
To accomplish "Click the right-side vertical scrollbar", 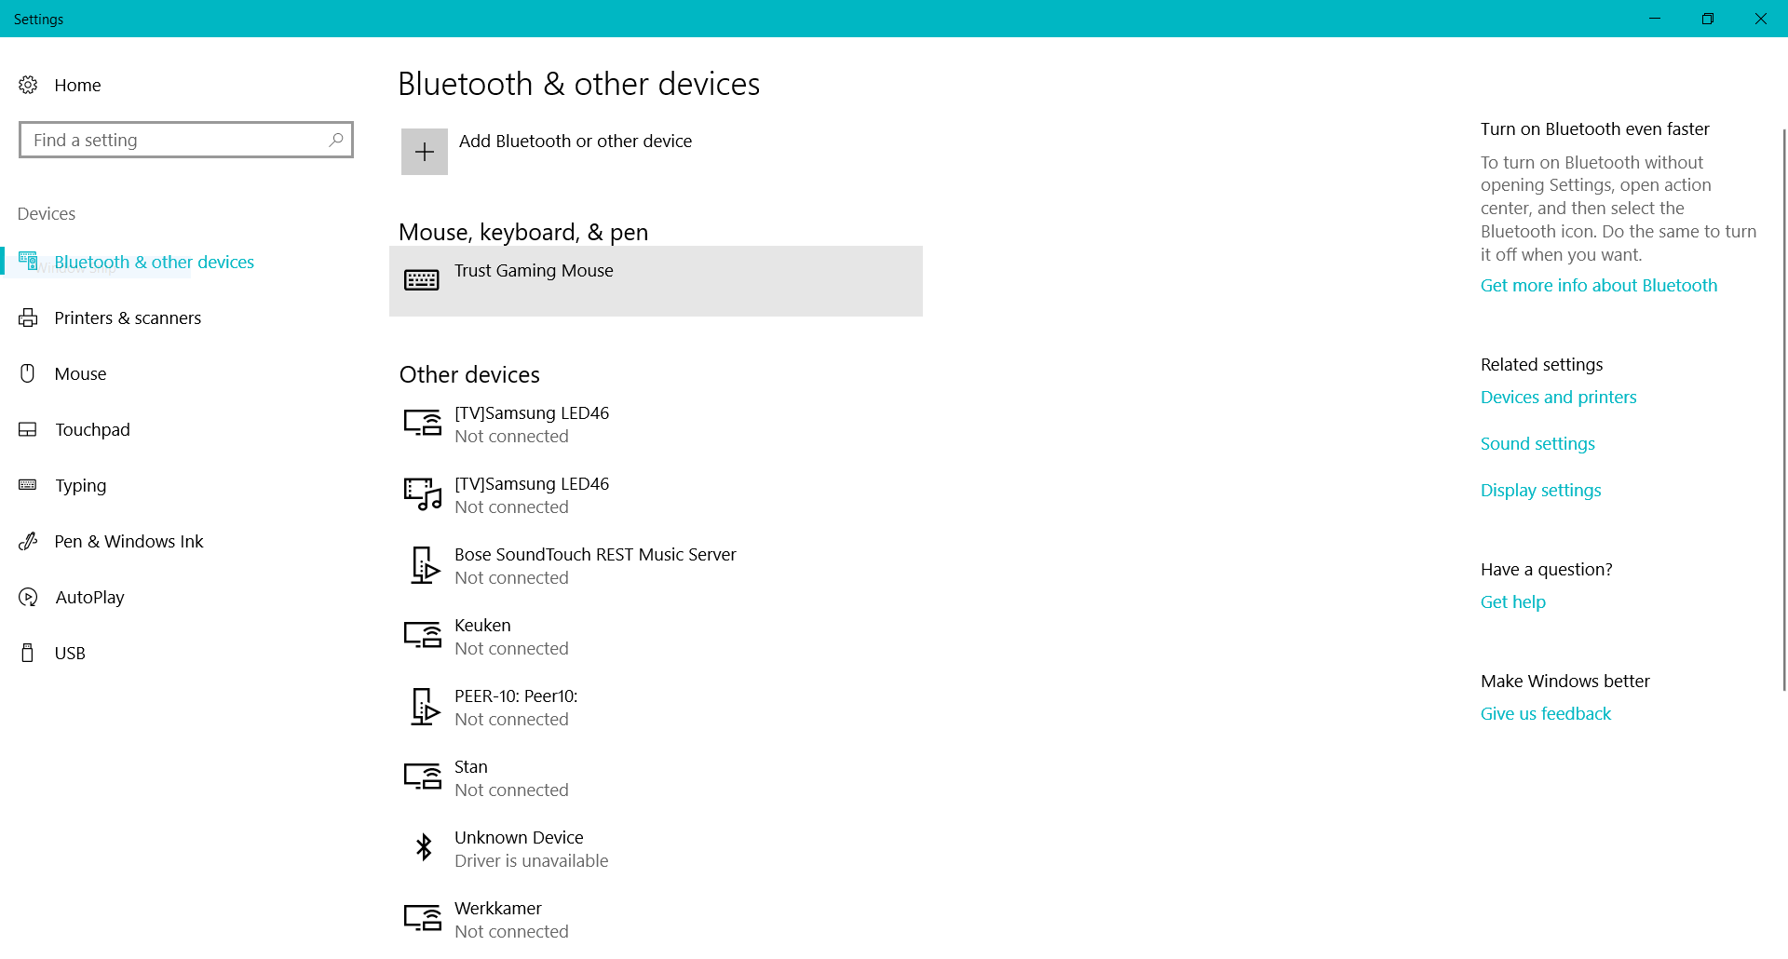I will [x=1783, y=410].
